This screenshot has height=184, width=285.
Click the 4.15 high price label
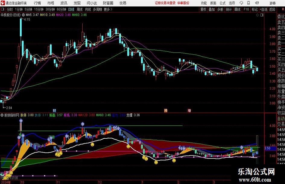[27, 20]
